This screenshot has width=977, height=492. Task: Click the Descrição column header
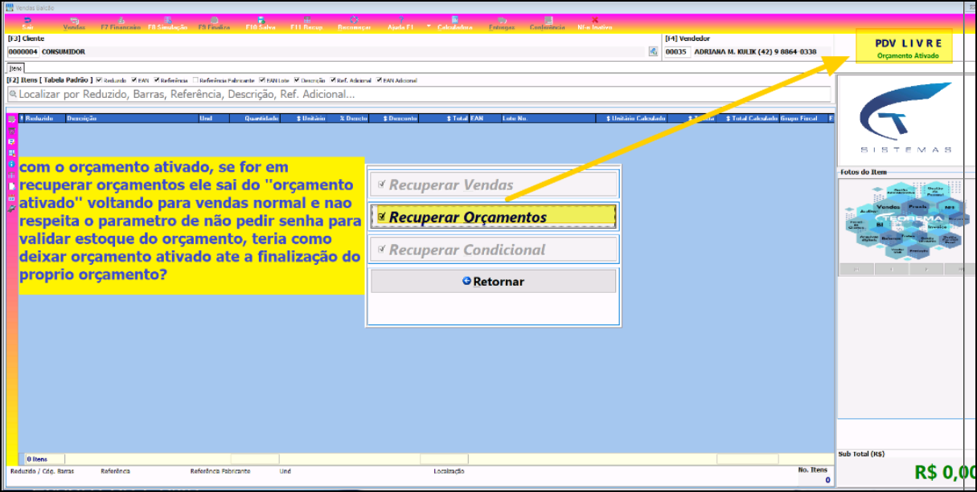point(131,118)
